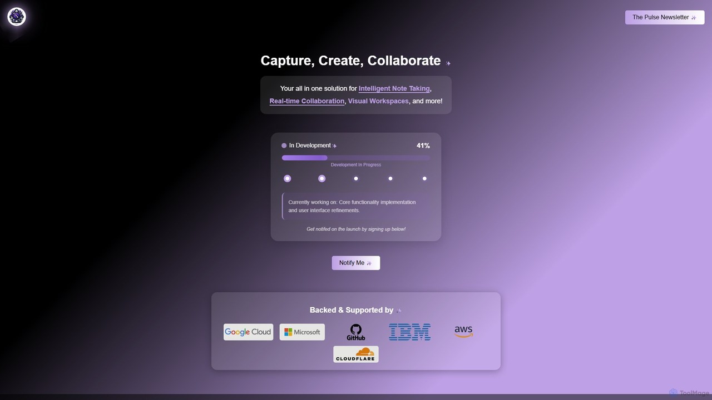The width and height of the screenshot is (712, 400).
Task: Open The Pulse Newsletter button
Action: (x=665, y=17)
